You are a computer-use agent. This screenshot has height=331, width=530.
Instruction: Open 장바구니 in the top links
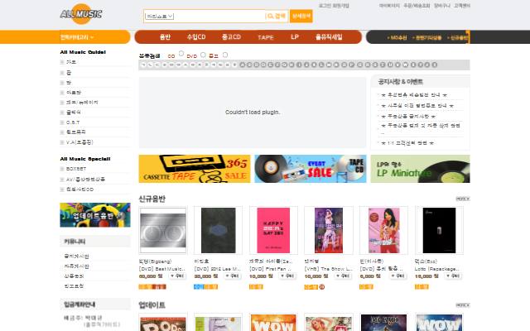(x=441, y=6)
